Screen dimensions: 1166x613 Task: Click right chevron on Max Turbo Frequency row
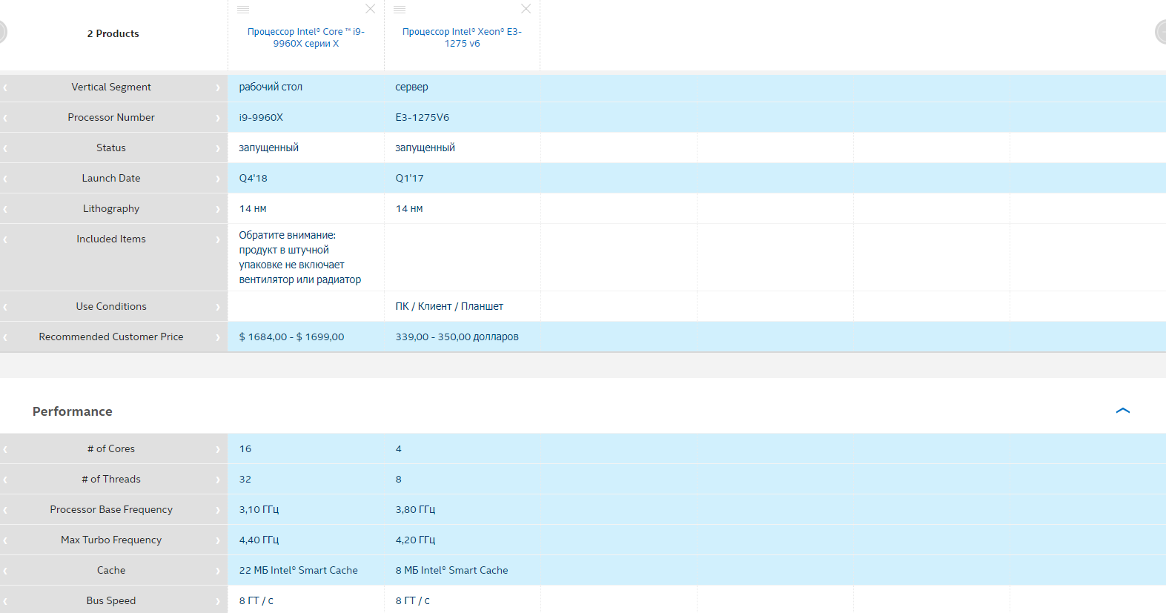tap(218, 540)
